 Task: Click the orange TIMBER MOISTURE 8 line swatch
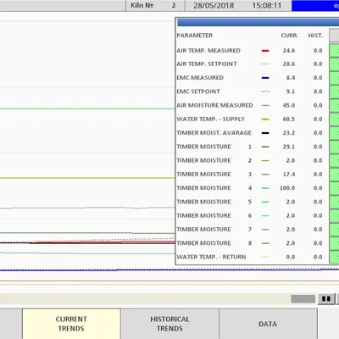265,243
